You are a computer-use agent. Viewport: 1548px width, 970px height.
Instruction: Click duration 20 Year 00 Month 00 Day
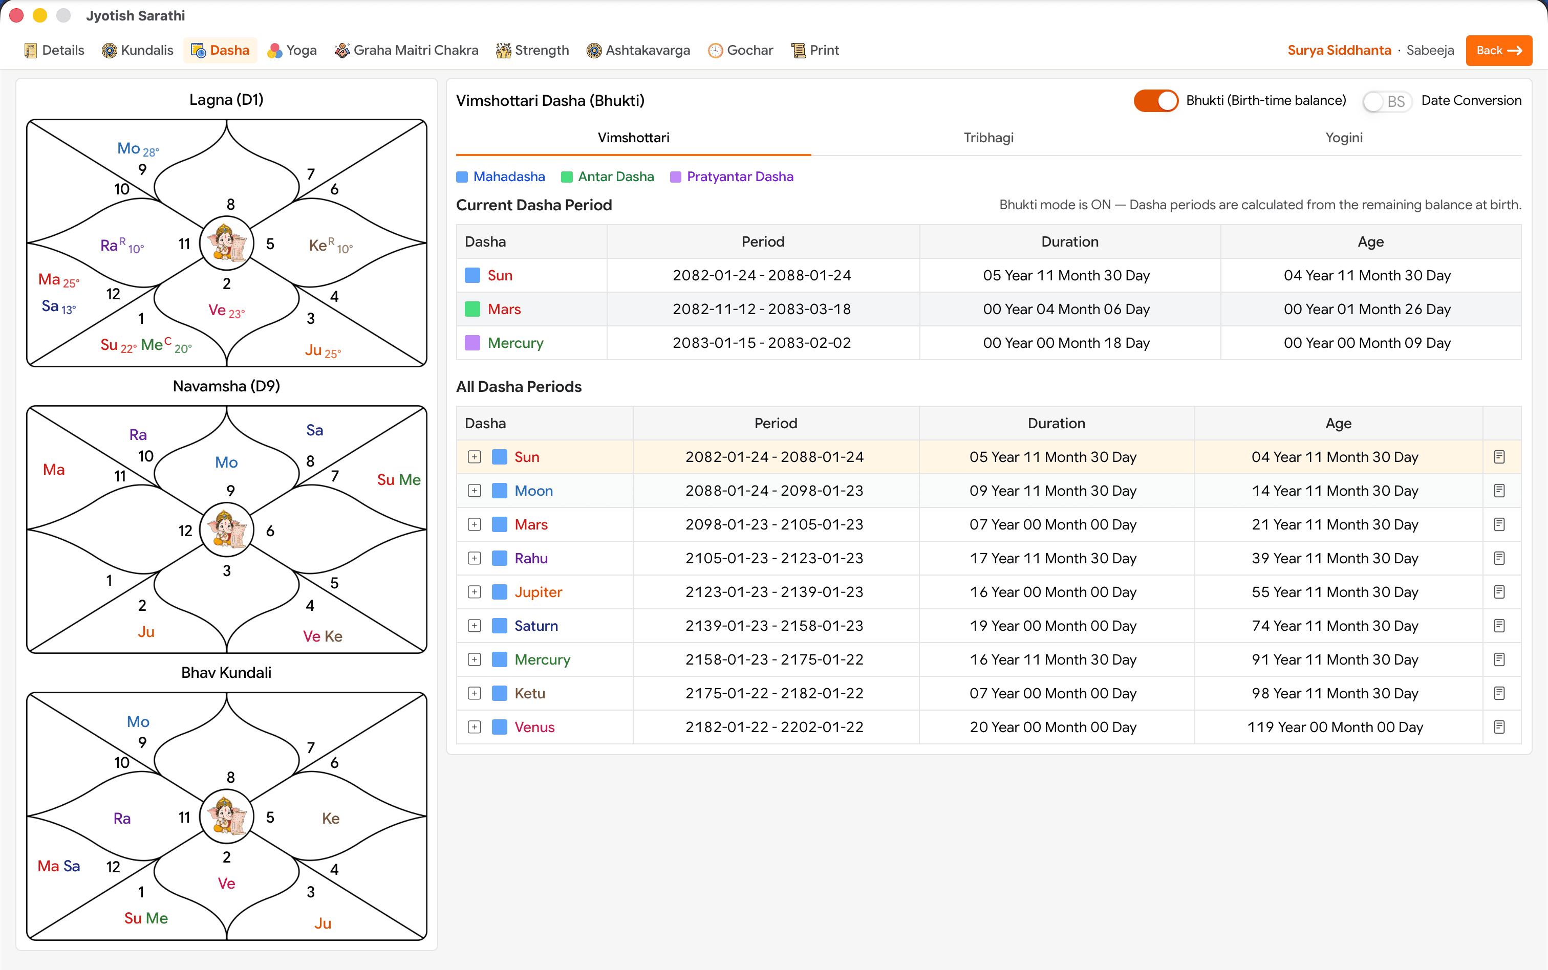(x=1053, y=727)
